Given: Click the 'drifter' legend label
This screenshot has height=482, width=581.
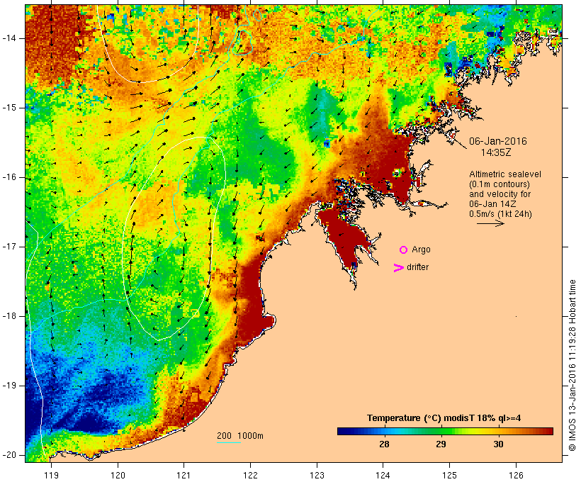Looking at the screenshot, I should pyautogui.click(x=417, y=267).
